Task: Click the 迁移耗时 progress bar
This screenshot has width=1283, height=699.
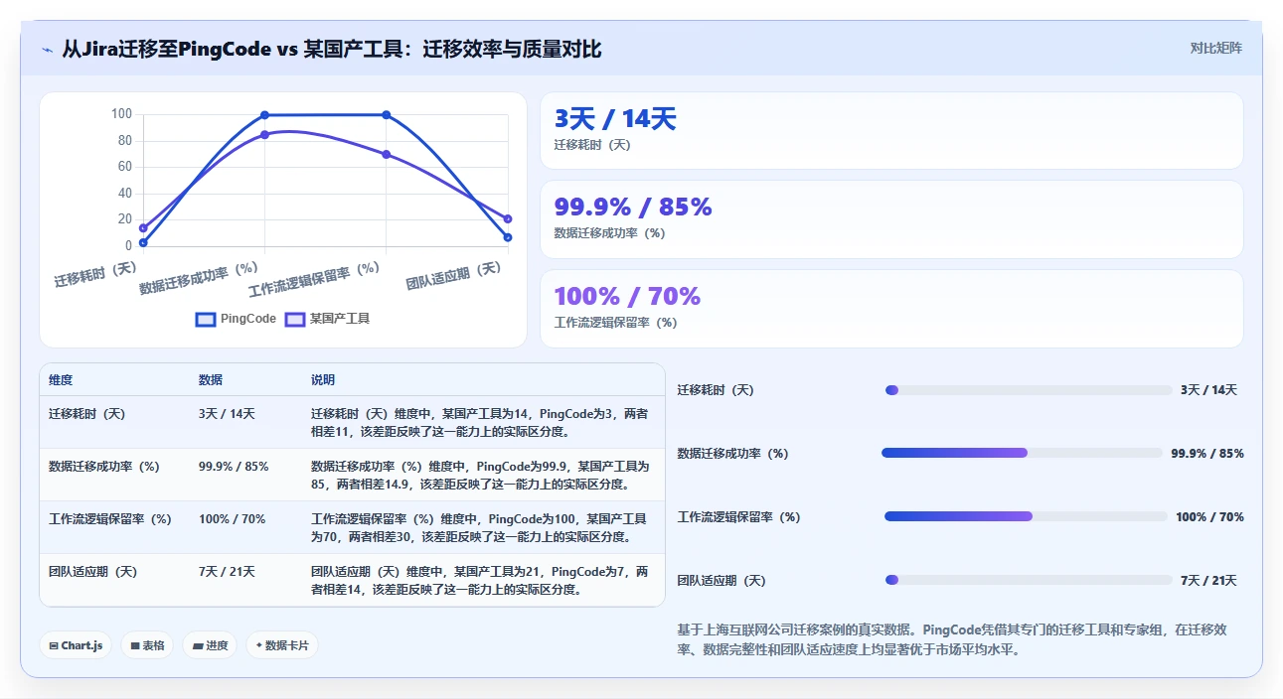Action: pos(1029,390)
